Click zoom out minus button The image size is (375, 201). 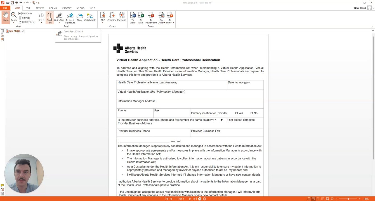336,199
